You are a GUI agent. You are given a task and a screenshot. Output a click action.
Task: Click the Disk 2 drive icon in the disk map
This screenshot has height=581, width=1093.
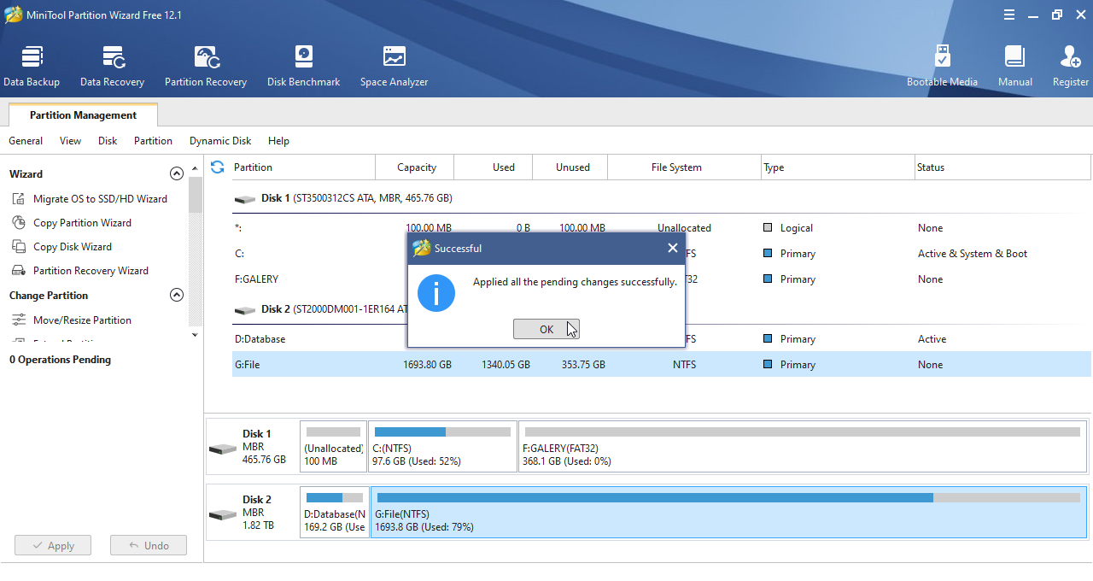(222, 514)
